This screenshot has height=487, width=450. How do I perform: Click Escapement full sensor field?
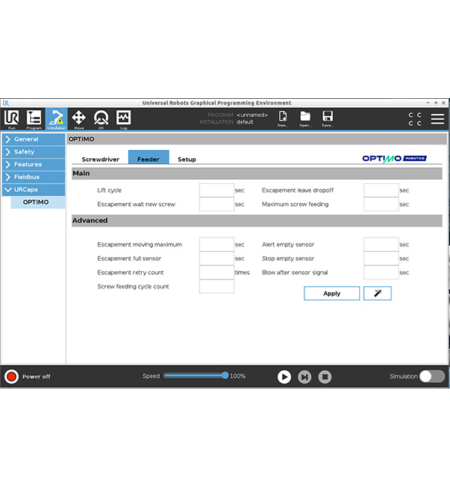(217, 258)
